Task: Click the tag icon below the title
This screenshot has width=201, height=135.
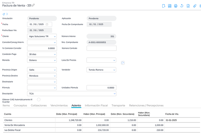Action: (4, 14)
